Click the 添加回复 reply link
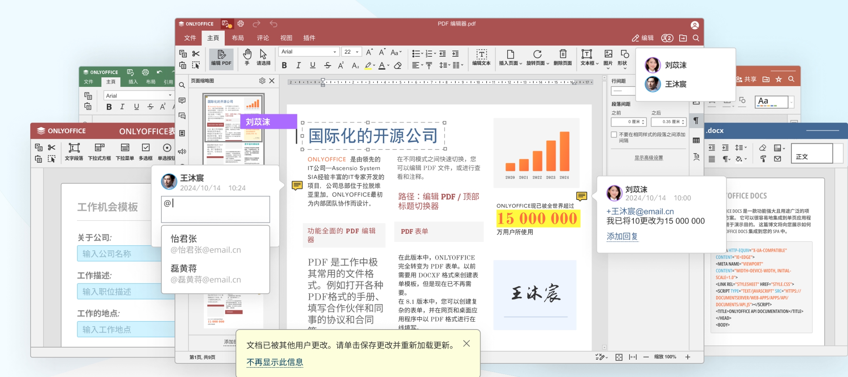Screen dimensions: 848x377 [622, 236]
